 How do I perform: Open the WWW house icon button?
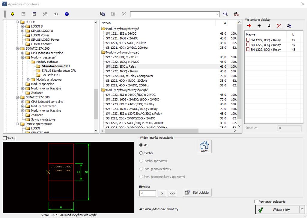pos(204,147)
